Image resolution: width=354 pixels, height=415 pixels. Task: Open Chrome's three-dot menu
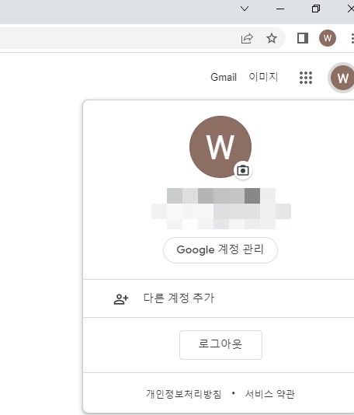click(x=352, y=38)
